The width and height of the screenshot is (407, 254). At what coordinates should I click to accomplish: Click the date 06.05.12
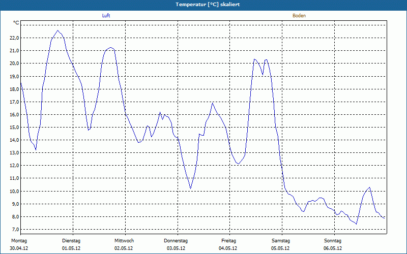point(333,248)
